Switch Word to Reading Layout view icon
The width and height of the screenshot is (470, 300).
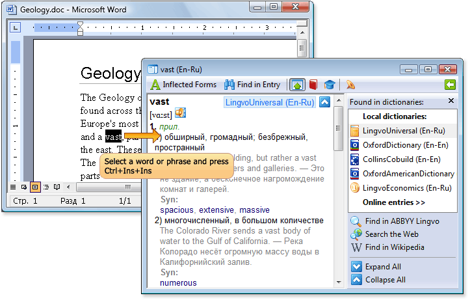(x=57, y=187)
